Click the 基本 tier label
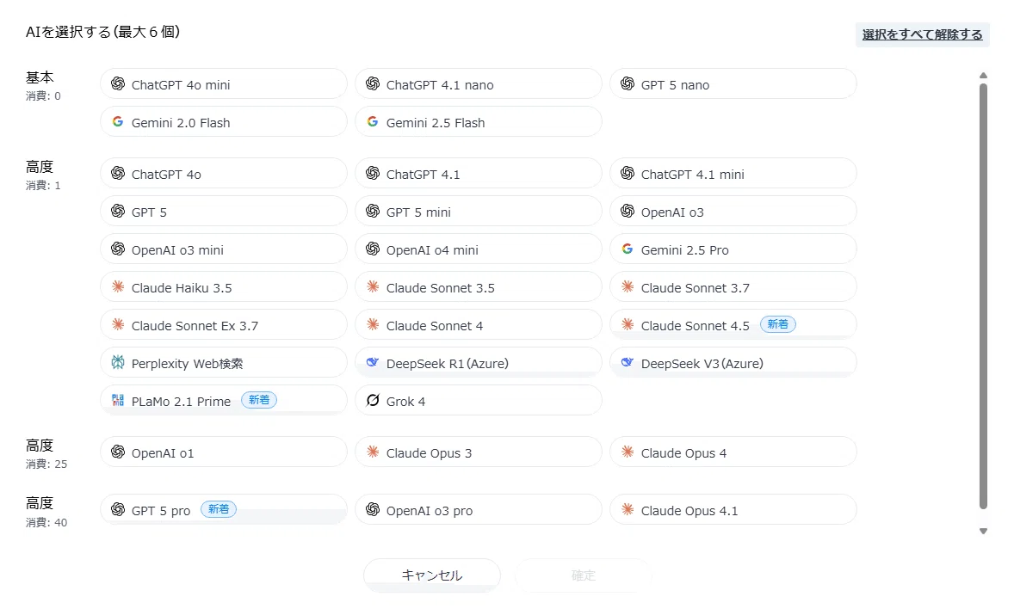1014x615 pixels. (40, 77)
